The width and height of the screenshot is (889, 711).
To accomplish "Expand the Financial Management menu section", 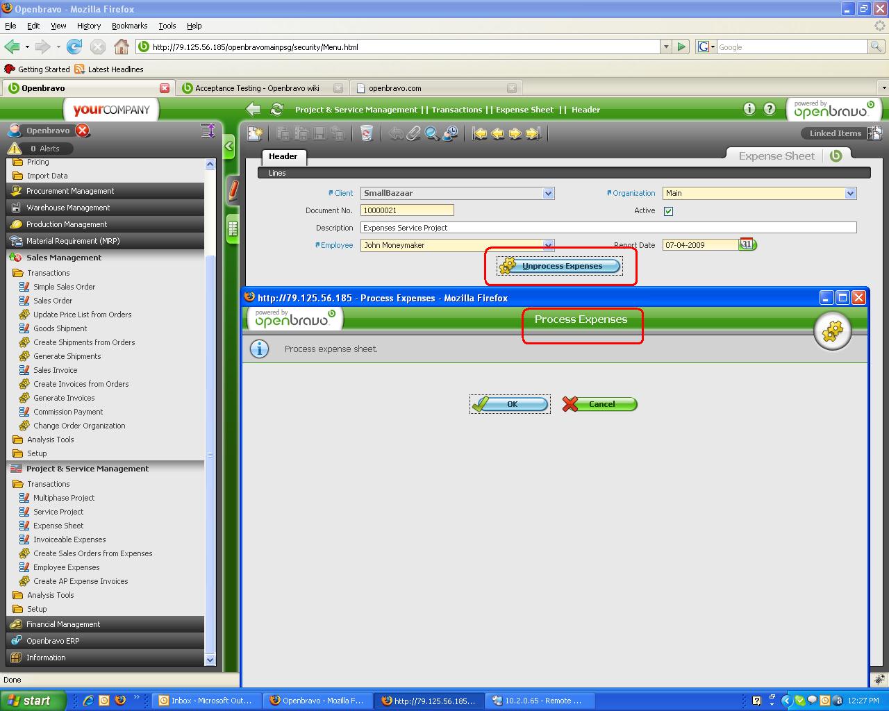I will click(x=106, y=624).
